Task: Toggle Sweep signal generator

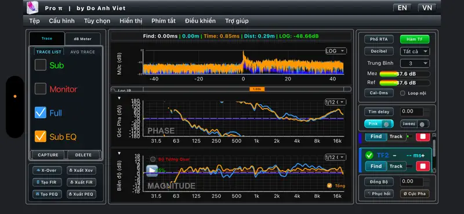Action: 415,124
